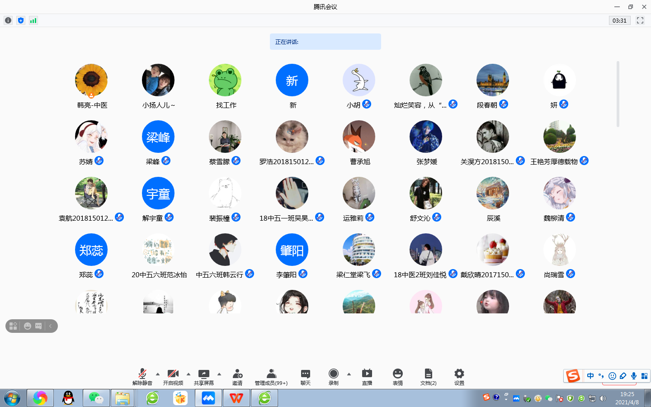Viewport: 651px width, 407px height.
Task: Open the 聊天 chat panel
Action: click(x=306, y=377)
